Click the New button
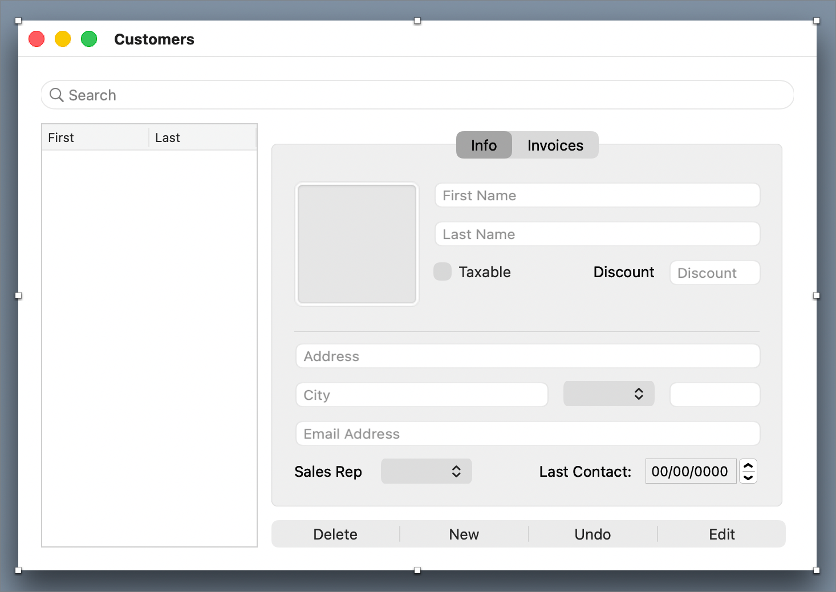The height and width of the screenshot is (592, 836). coord(464,534)
